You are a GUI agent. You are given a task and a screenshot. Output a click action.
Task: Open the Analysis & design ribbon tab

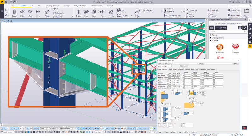(80, 6)
